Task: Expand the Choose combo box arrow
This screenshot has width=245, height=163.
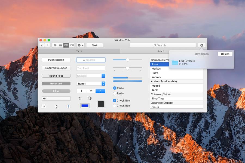Action: (103, 76)
